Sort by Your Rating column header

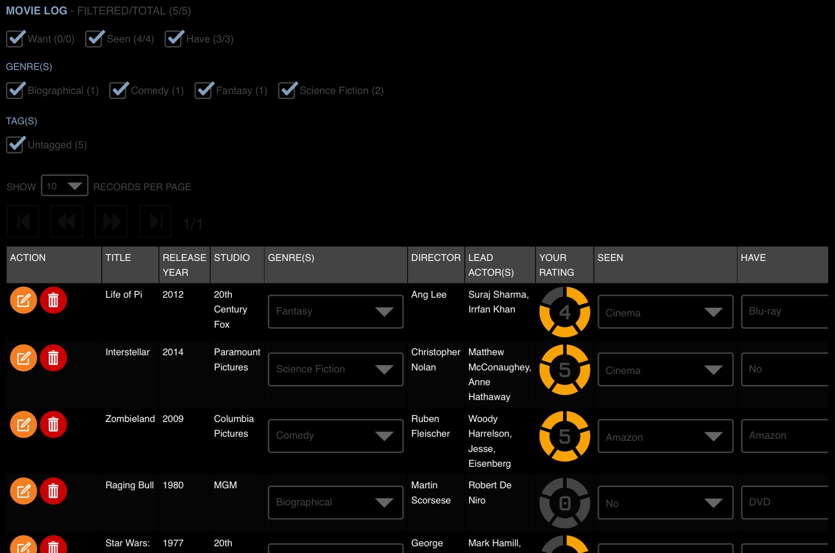point(564,265)
